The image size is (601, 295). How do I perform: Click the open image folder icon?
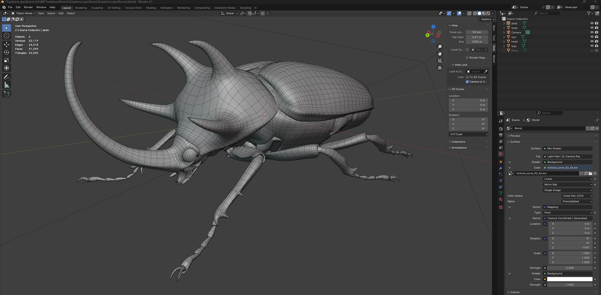pos(590,173)
